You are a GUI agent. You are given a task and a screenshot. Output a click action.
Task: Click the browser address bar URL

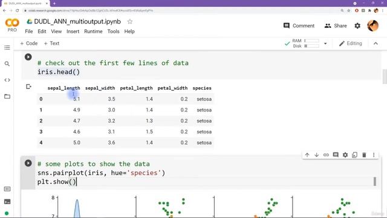[91, 11]
